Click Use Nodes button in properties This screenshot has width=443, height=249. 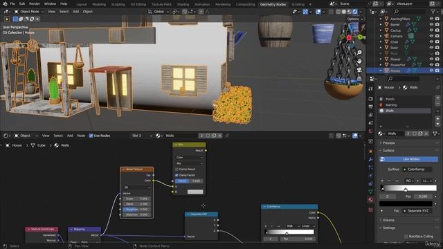(408, 159)
